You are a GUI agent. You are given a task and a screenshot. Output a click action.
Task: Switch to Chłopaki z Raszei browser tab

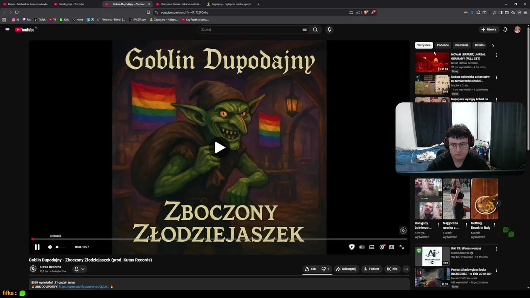178,4
